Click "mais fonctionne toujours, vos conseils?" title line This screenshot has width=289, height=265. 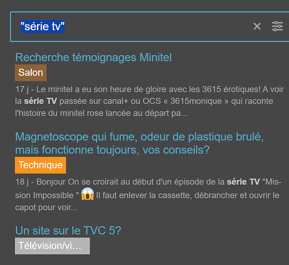(112, 150)
